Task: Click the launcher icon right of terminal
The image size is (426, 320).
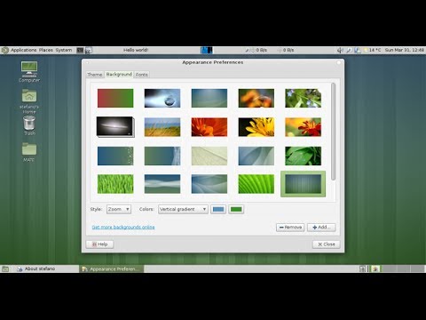Action: click(x=89, y=51)
